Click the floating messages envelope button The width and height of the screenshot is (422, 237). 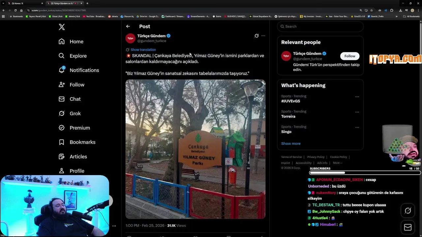(x=408, y=227)
